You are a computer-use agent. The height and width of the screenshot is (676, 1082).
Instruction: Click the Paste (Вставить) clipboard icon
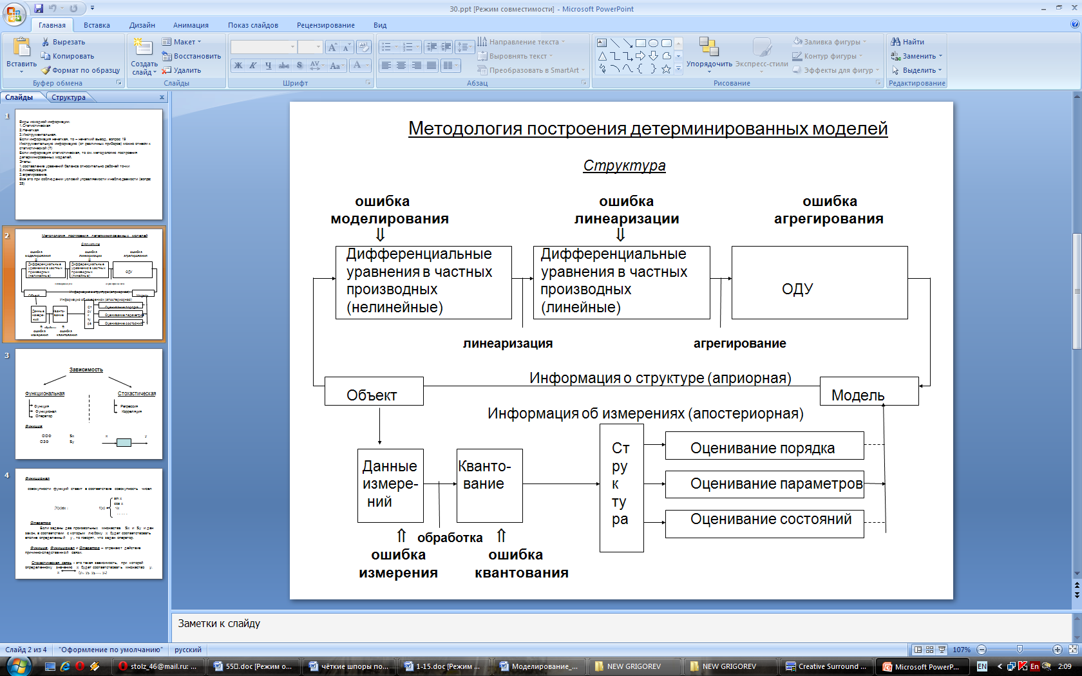pyautogui.click(x=21, y=48)
